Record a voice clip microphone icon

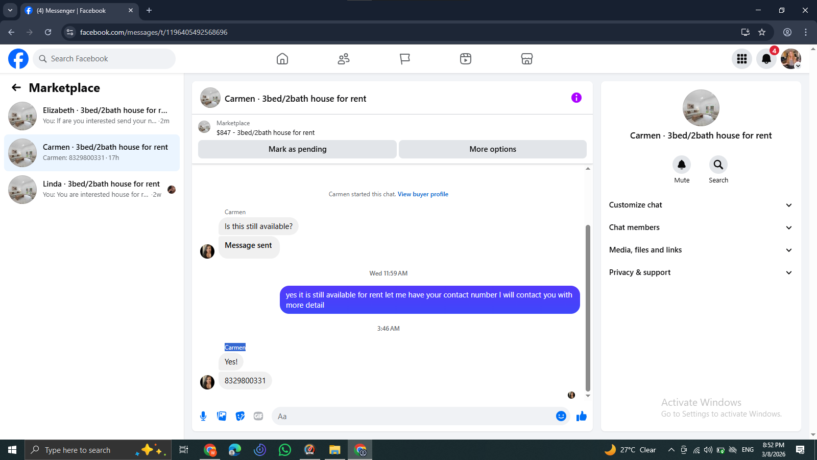point(203,416)
